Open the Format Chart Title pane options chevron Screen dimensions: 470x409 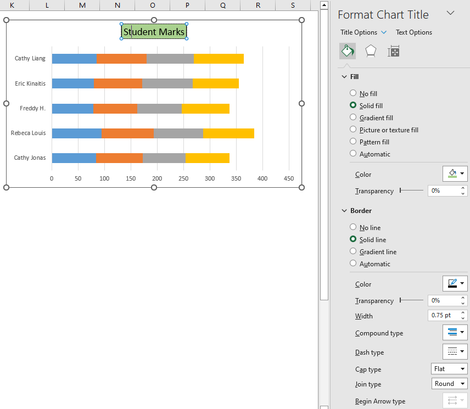coord(450,13)
